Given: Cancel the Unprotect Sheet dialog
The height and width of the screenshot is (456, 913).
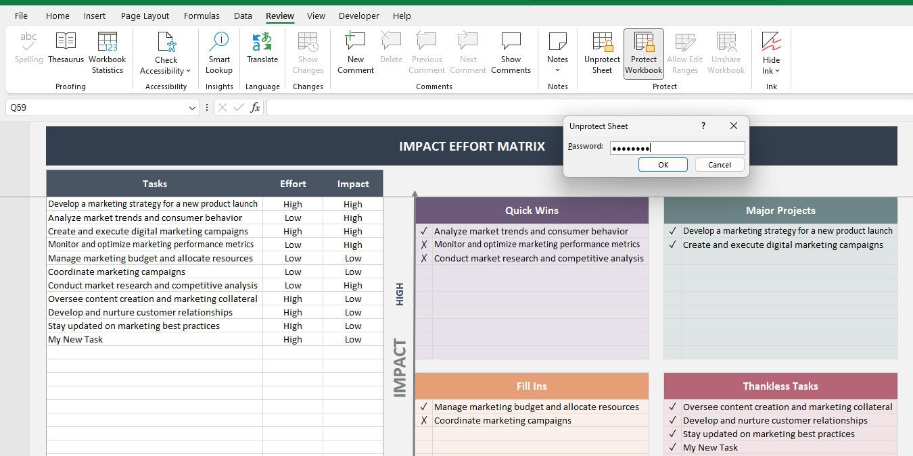Looking at the screenshot, I should coord(720,164).
